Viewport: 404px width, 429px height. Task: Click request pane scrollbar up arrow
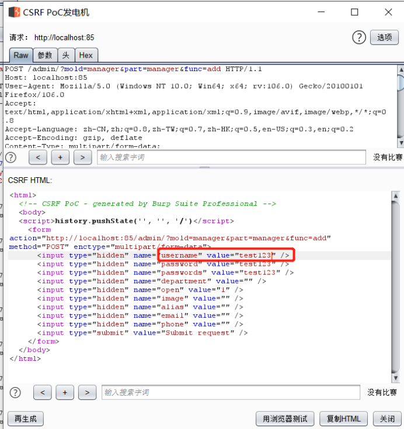pyautogui.click(x=401, y=70)
